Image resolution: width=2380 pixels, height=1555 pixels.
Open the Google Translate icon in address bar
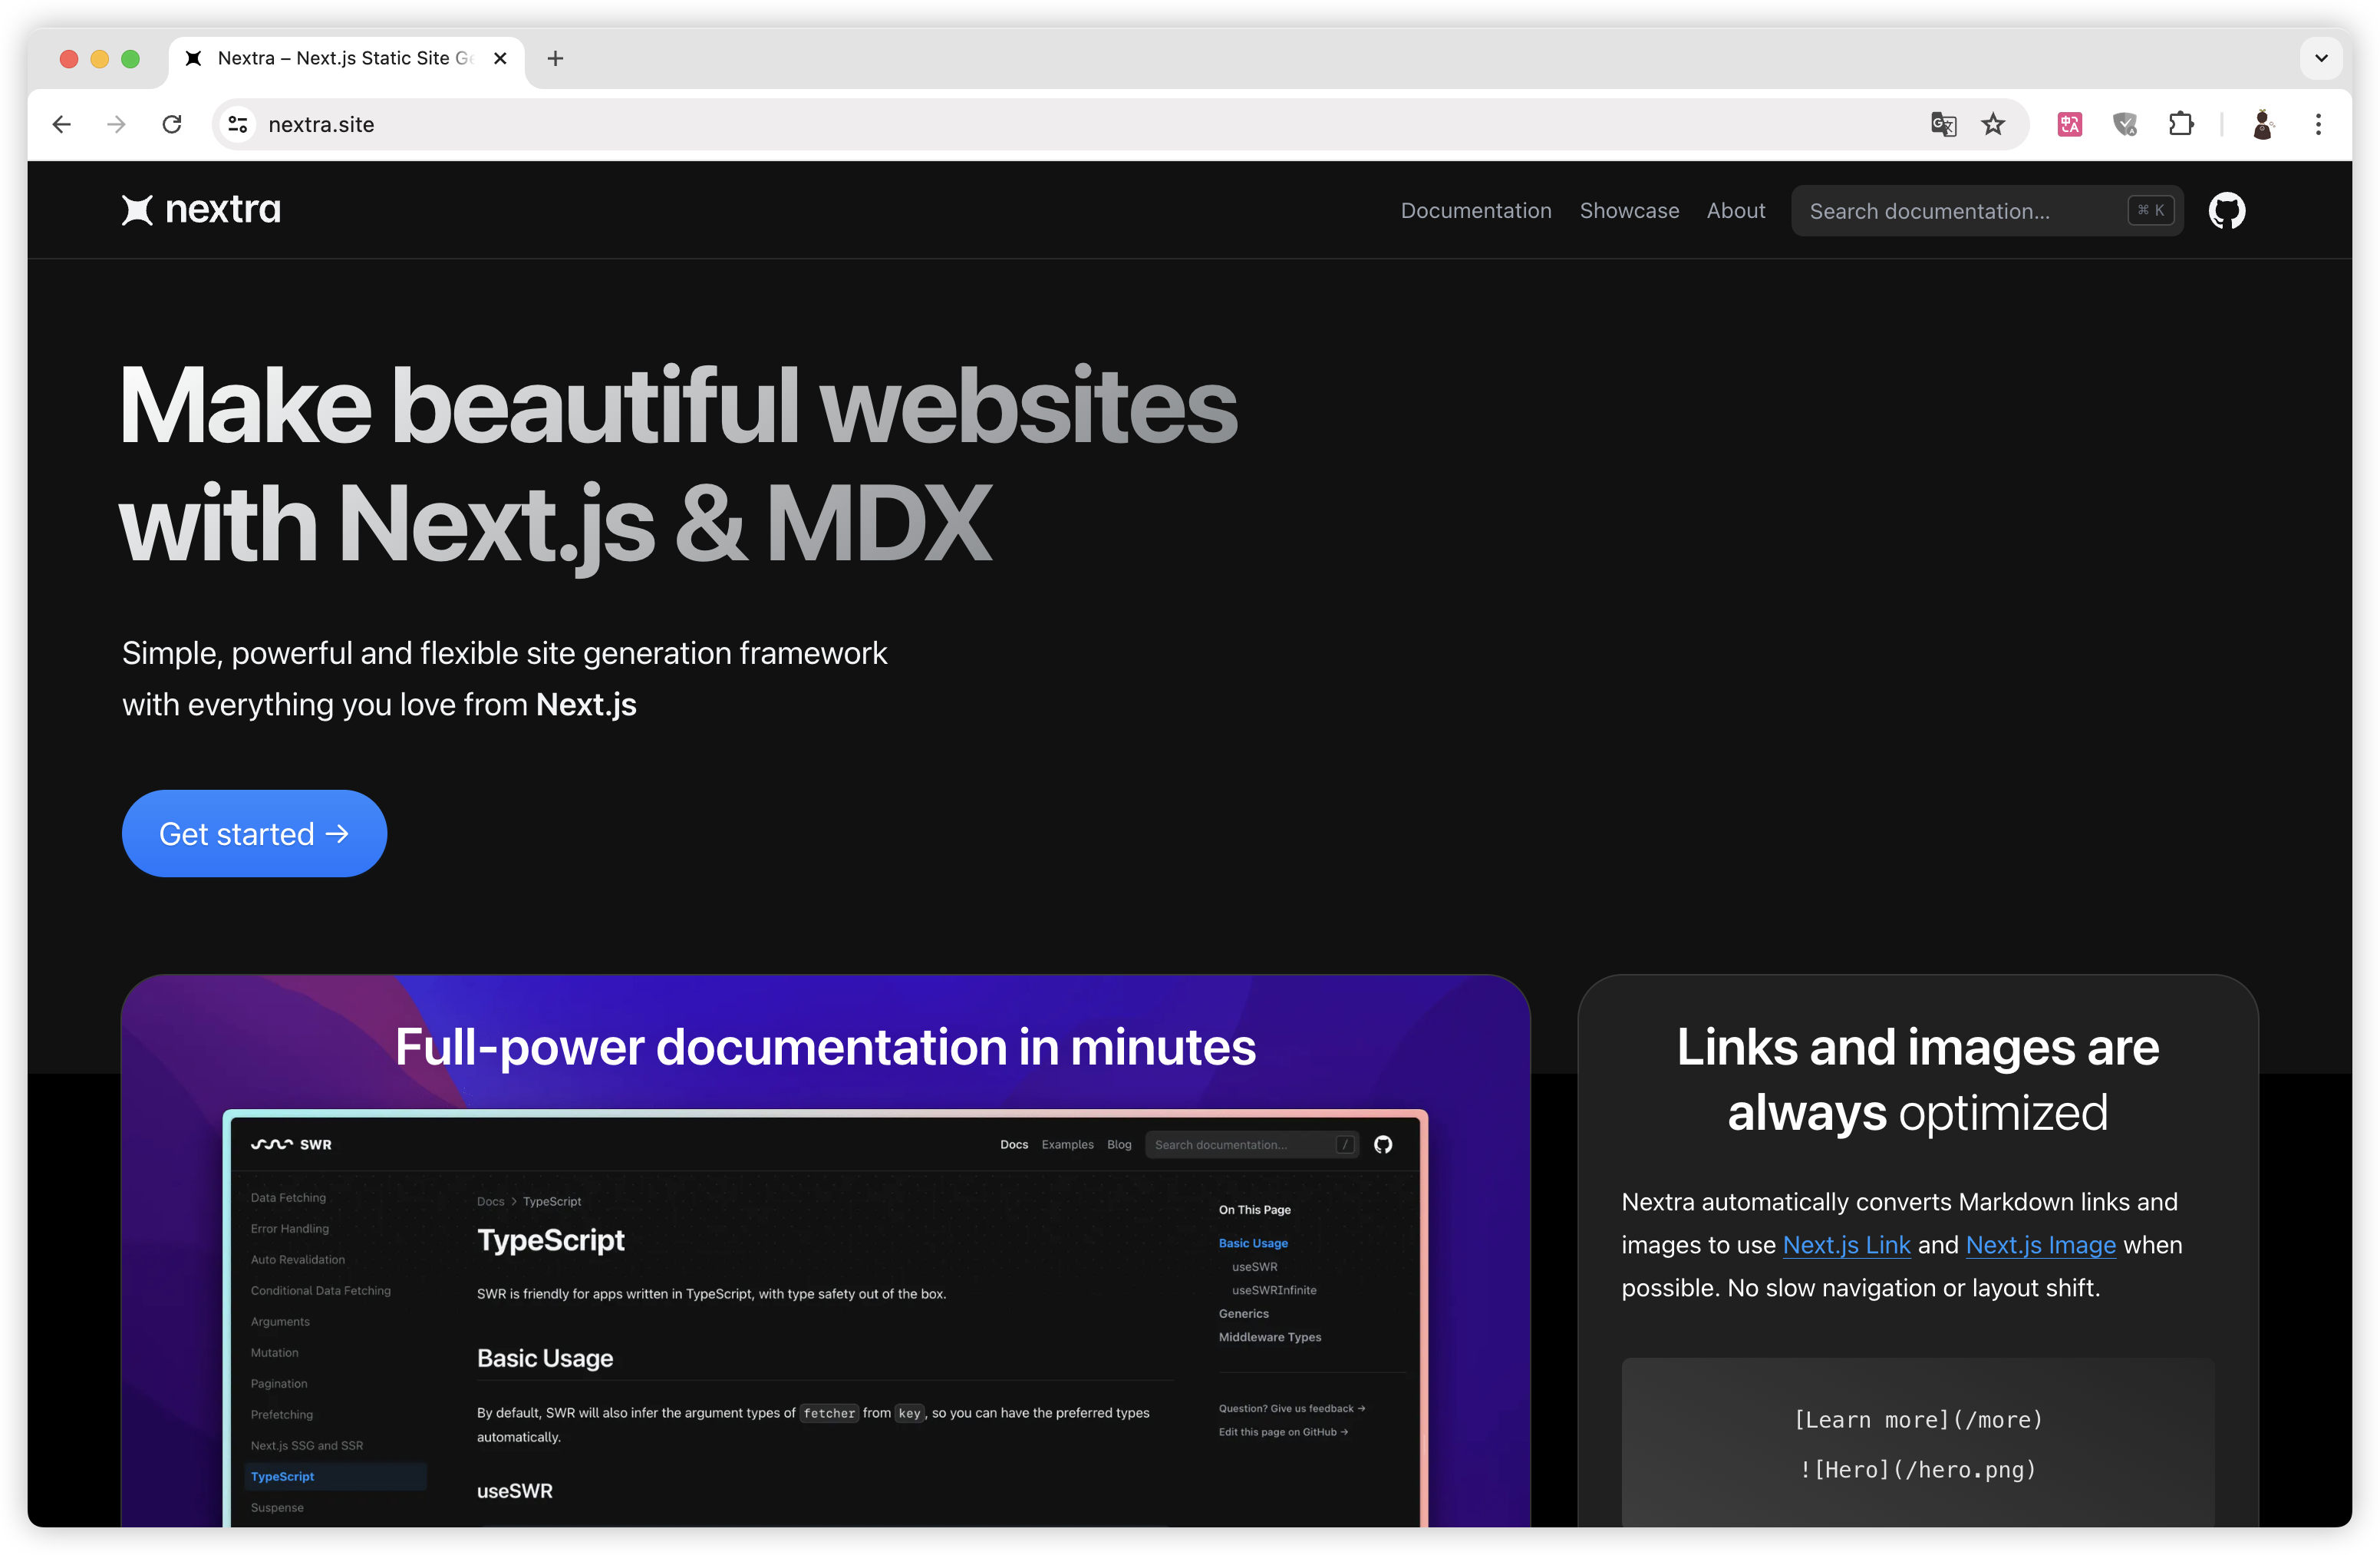(1943, 124)
